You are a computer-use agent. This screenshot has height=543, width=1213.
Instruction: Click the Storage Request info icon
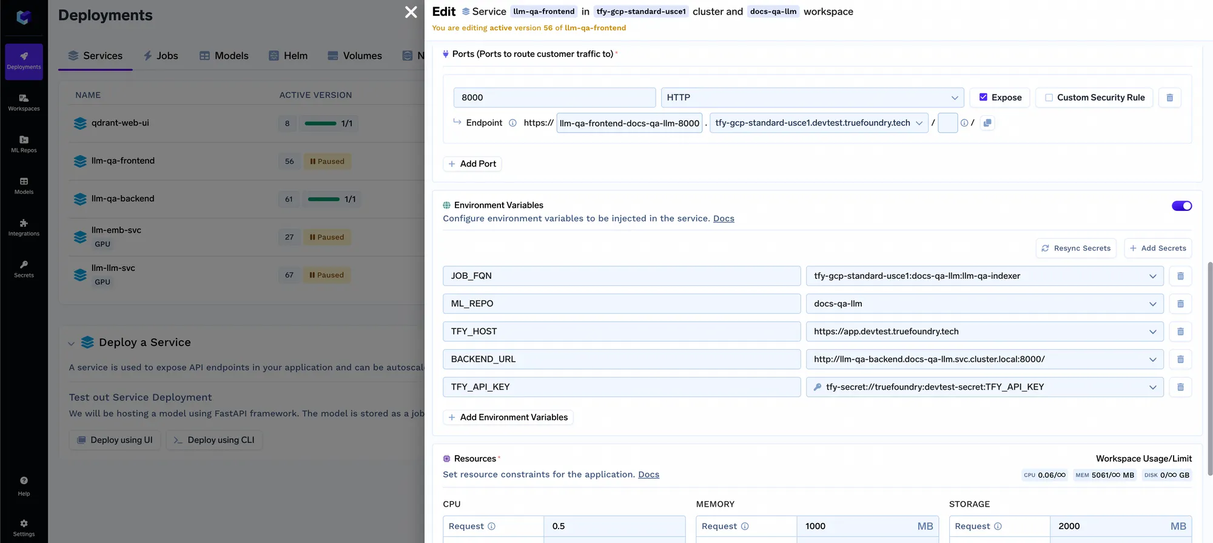coord(998,527)
